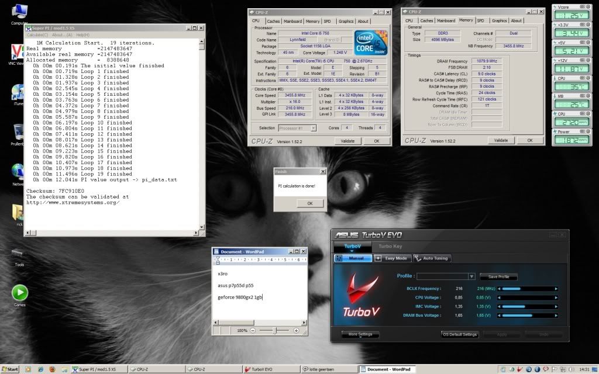Open the Windows Start menu
Screen dimensions: 599x374
pos(10,369)
